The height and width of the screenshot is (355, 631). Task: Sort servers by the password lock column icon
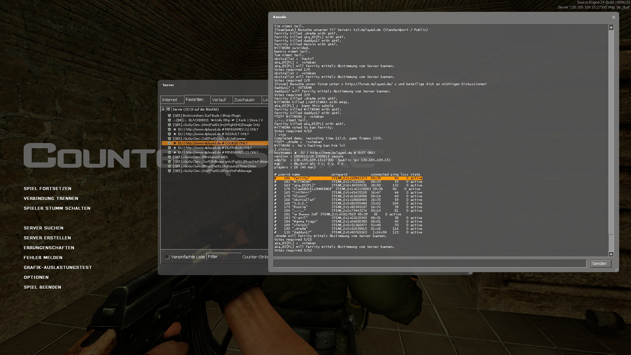point(163,109)
